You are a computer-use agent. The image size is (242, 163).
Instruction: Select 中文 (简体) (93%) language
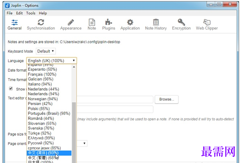pos(49,153)
